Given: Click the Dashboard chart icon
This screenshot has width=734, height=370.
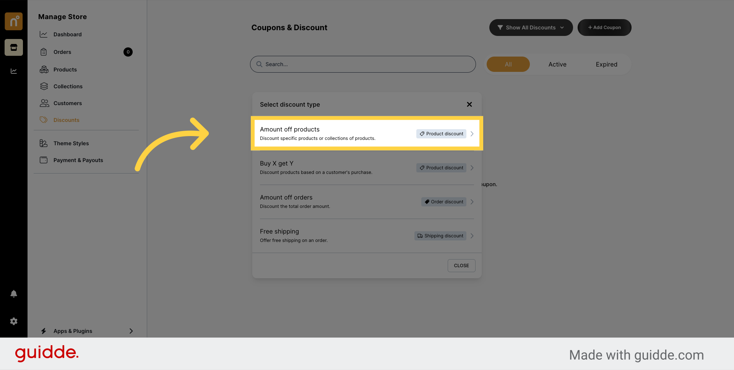Looking at the screenshot, I should [x=44, y=34].
